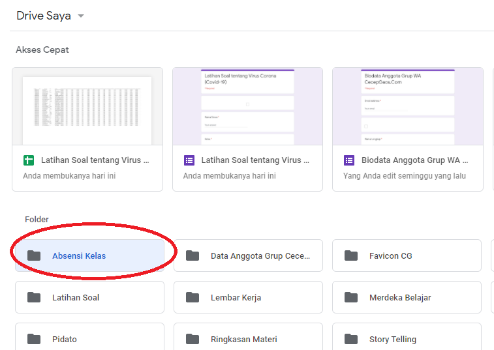Click the Akses Cepat section label
This screenshot has width=494, height=350.
(42, 50)
